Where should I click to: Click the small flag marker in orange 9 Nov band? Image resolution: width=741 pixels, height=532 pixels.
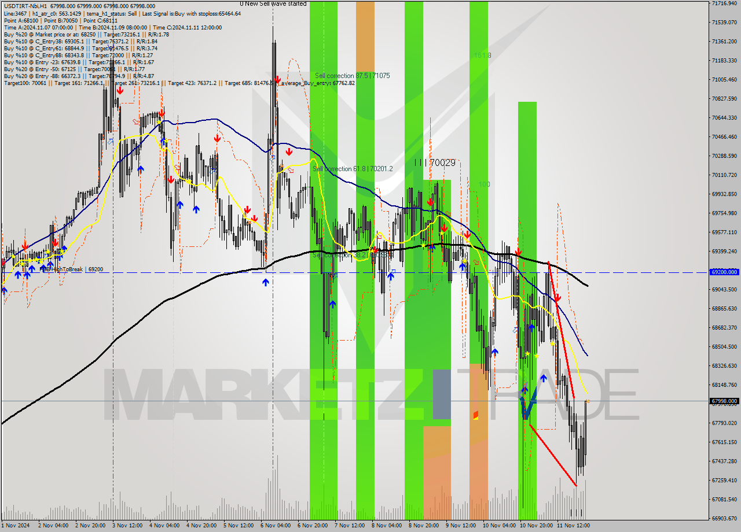(x=476, y=415)
